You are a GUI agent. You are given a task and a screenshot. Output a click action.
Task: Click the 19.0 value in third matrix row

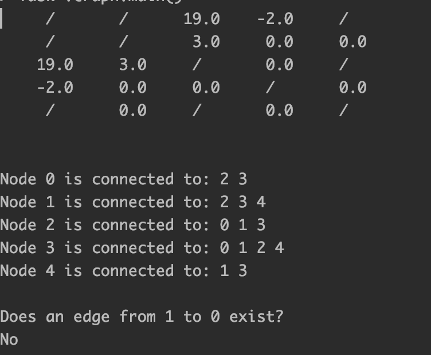[x=55, y=65]
